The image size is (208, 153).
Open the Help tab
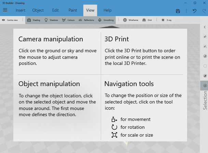[108, 10]
